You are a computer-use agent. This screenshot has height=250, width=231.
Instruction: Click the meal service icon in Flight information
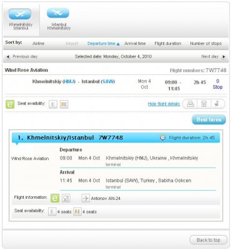(66, 198)
